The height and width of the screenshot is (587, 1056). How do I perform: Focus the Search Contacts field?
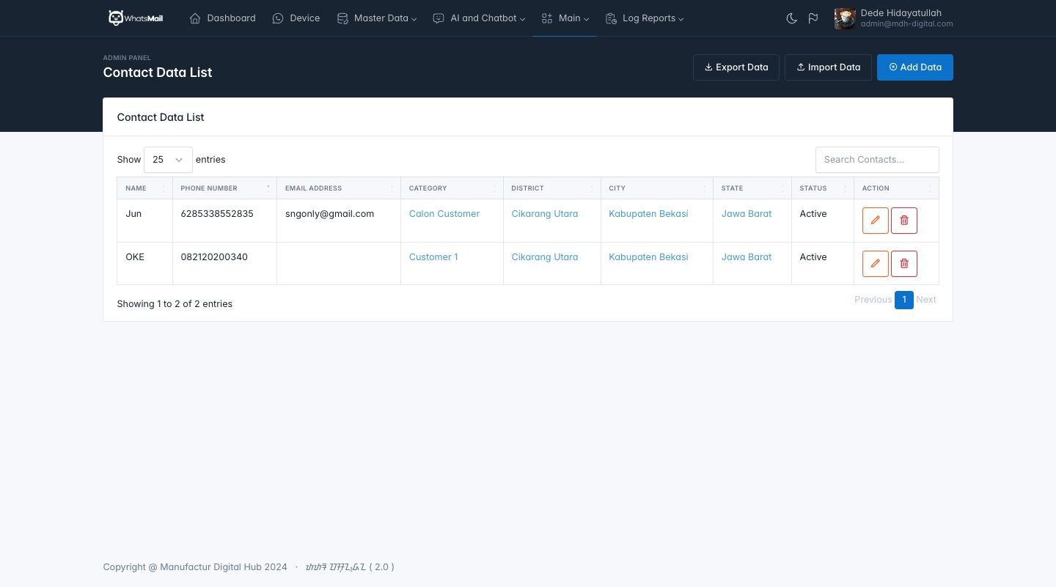point(876,160)
